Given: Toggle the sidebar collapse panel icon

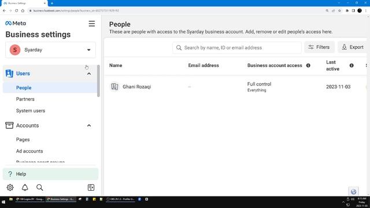Looking at the screenshot, I should 91,187.
